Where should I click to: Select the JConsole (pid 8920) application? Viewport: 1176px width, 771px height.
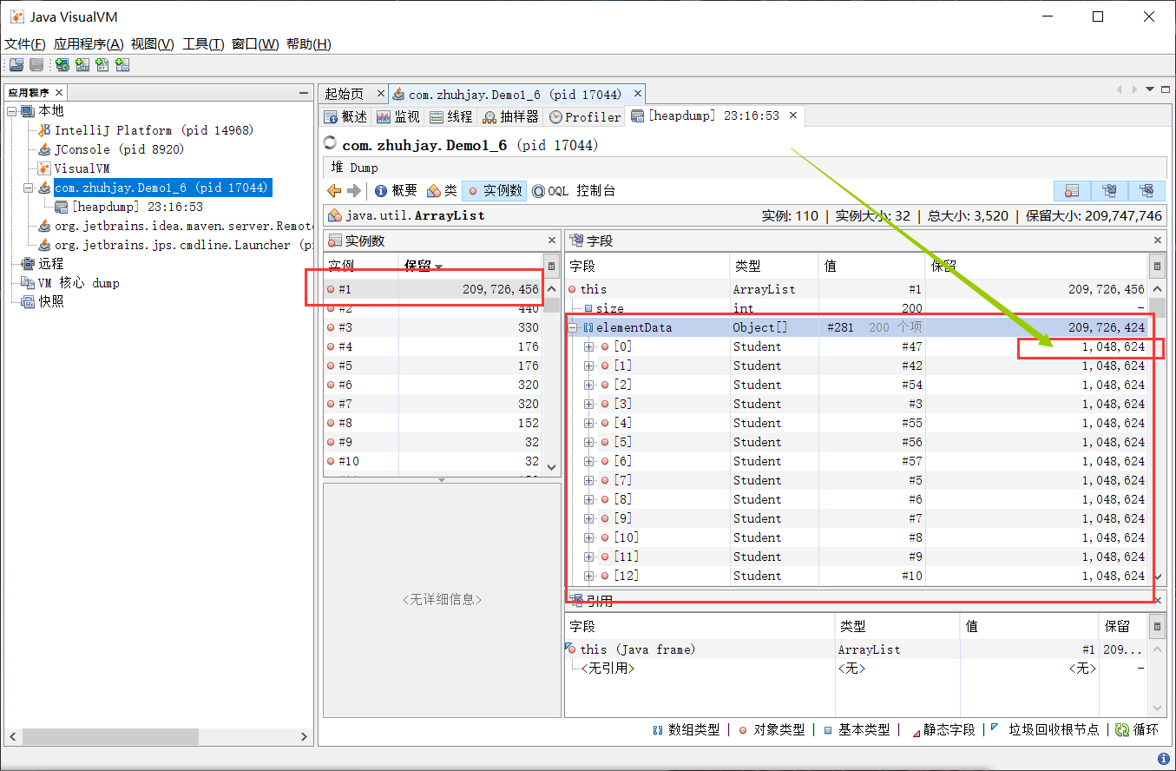pyautogui.click(x=108, y=149)
